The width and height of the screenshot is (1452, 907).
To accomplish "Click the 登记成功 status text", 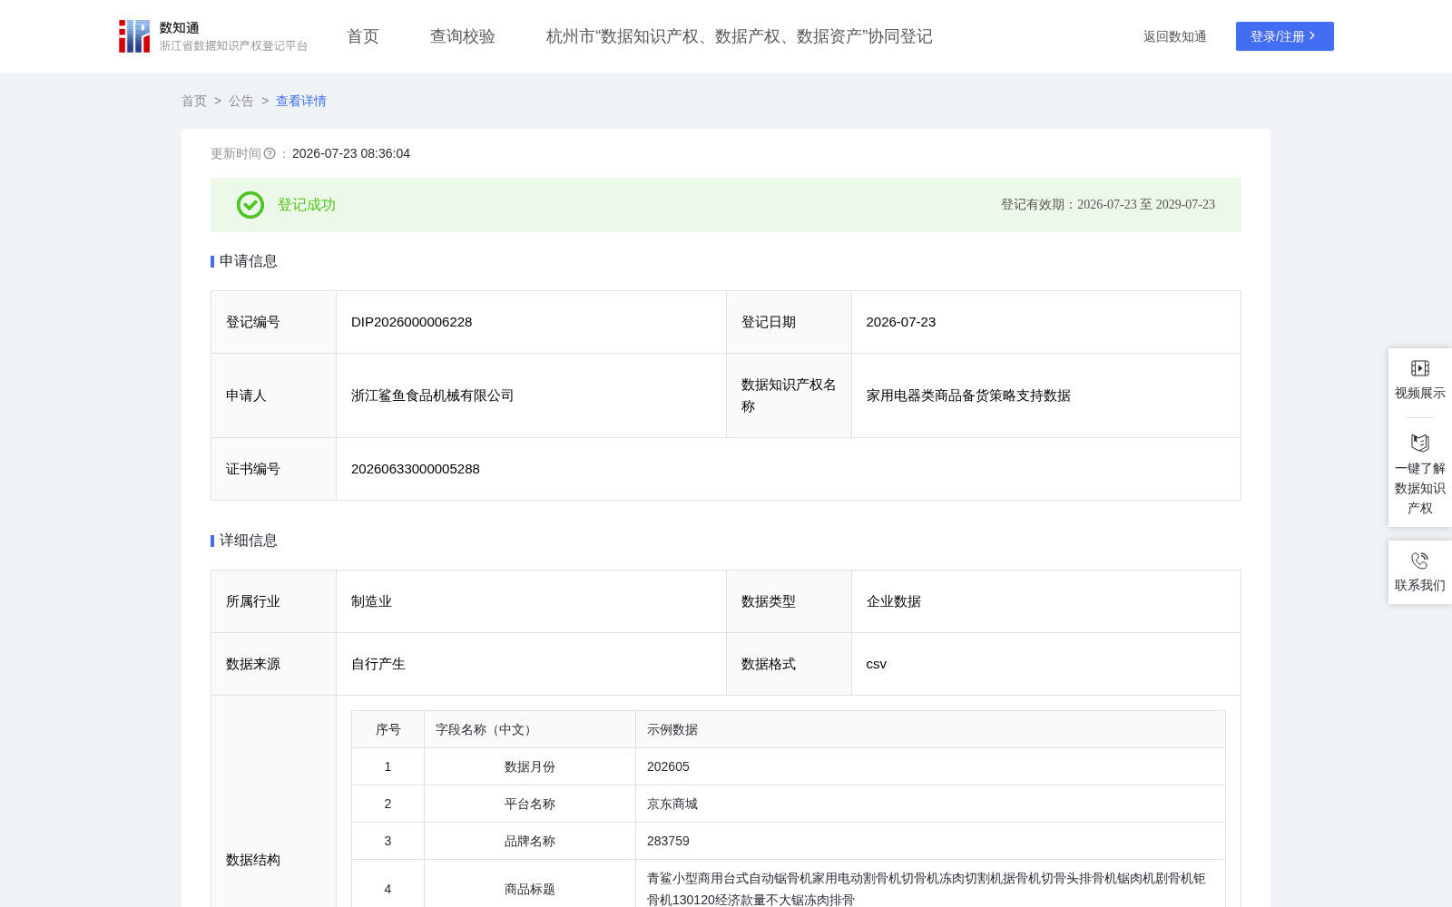I will (x=307, y=205).
